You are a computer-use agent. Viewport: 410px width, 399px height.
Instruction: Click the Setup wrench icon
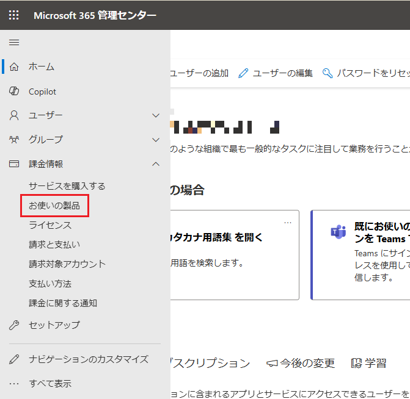(14, 325)
